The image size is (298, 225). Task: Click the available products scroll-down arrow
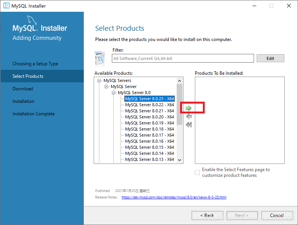click(179, 160)
